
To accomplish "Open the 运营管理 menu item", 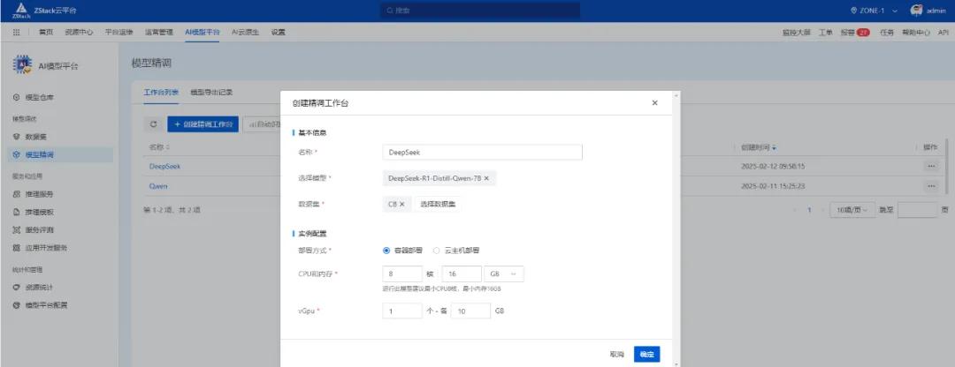I will [x=159, y=33].
